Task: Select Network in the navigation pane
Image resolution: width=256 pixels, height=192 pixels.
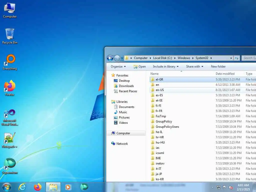Action: (x=122, y=144)
